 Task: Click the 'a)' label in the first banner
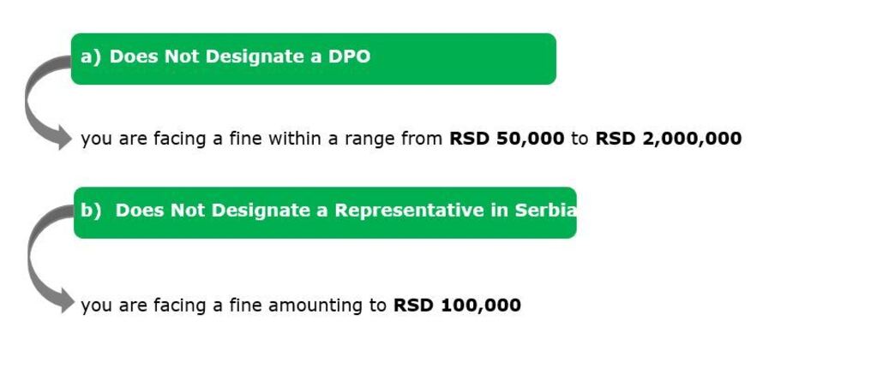[x=91, y=56]
